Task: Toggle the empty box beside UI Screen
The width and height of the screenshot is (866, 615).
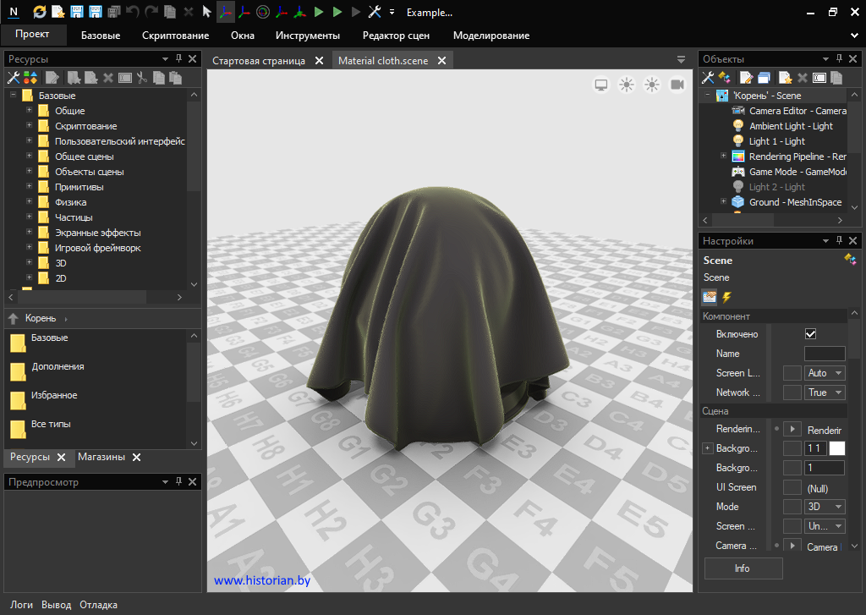Action: [x=792, y=487]
